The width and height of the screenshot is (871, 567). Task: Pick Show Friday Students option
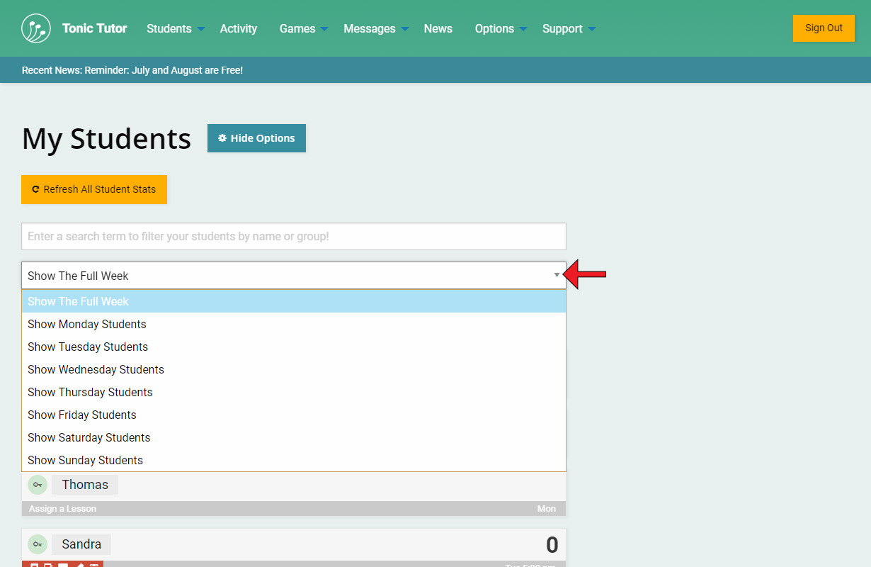[x=82, y=415]
